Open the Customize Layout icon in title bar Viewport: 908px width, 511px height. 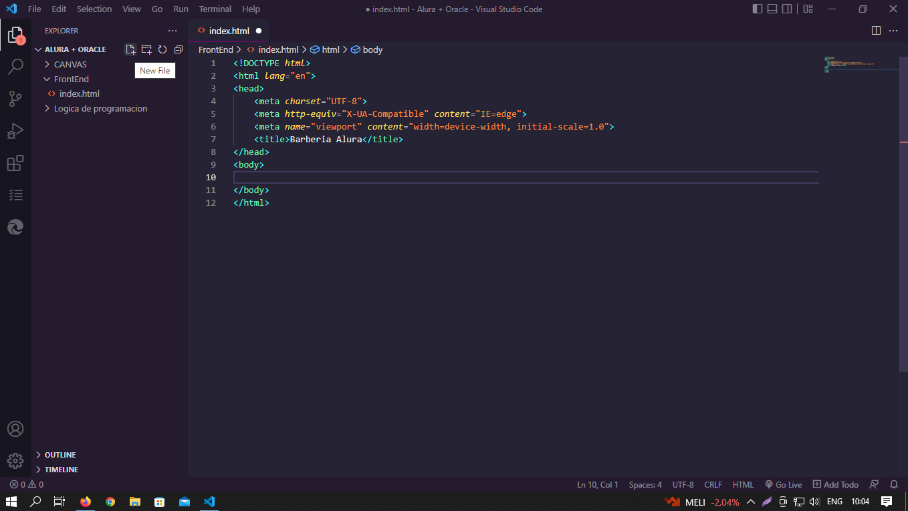click(x=808, y=9)
